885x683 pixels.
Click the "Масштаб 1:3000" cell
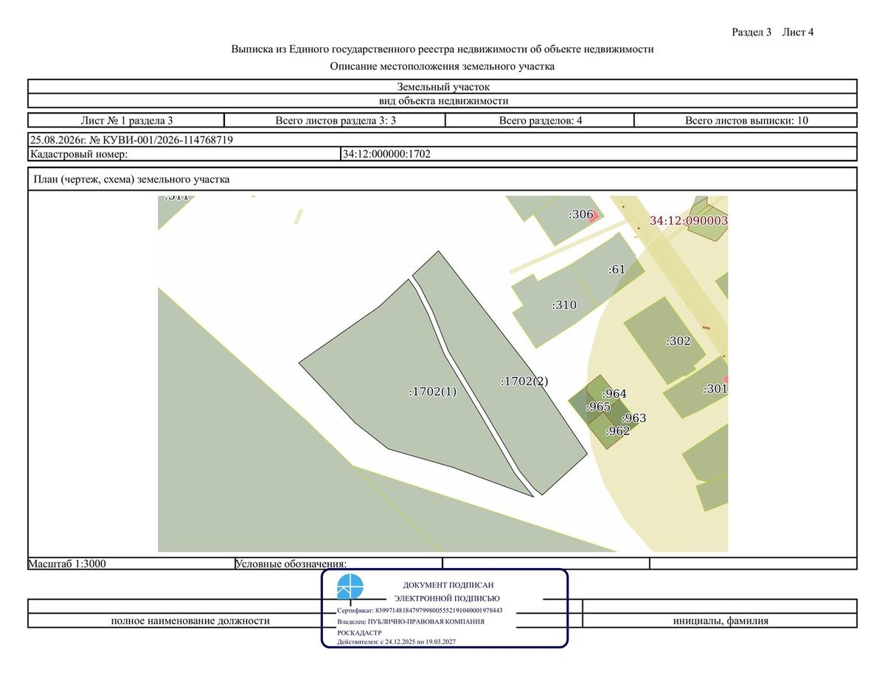[131, 564]
